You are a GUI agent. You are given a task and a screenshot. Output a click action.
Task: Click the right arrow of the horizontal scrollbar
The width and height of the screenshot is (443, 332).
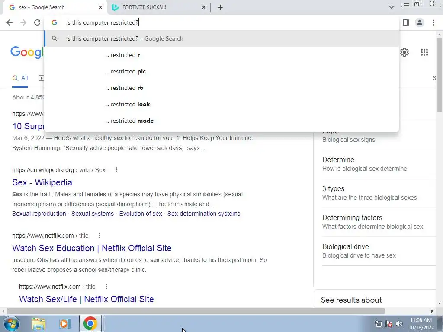(432, 311)
